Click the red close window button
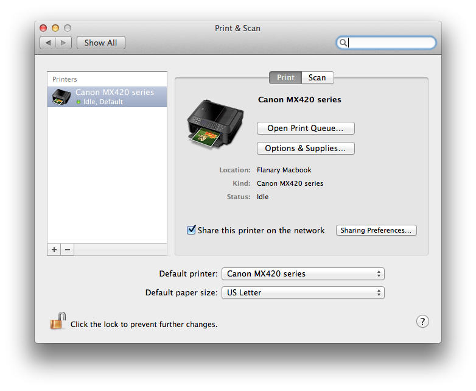Image resolution: width=476 pixels, height=391 pixels. pyautogui.click(x=43, y=28)
